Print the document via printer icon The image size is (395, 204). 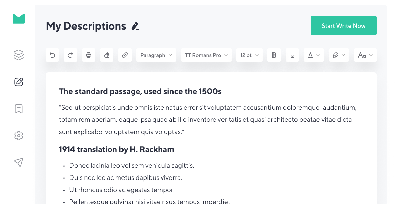click(89, 55)
